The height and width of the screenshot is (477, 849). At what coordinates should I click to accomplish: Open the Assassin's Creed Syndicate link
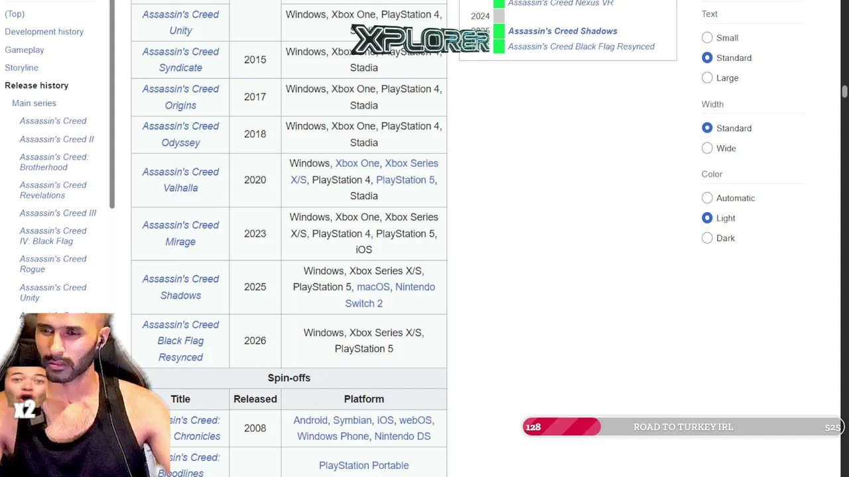pos(180,60)
